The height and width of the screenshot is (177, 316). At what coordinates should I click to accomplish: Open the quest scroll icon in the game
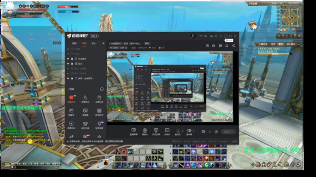252,25
